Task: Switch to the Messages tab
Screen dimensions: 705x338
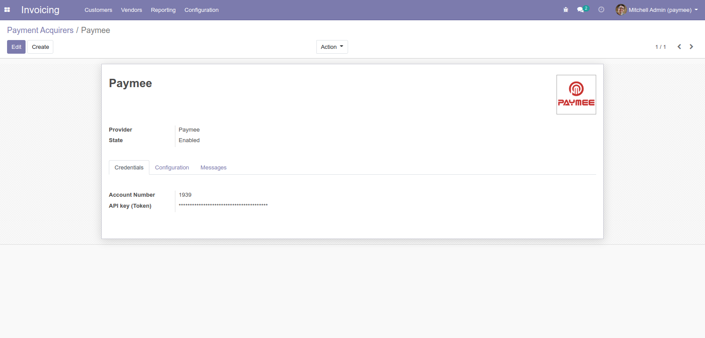Action: click(x=213, y=167)
